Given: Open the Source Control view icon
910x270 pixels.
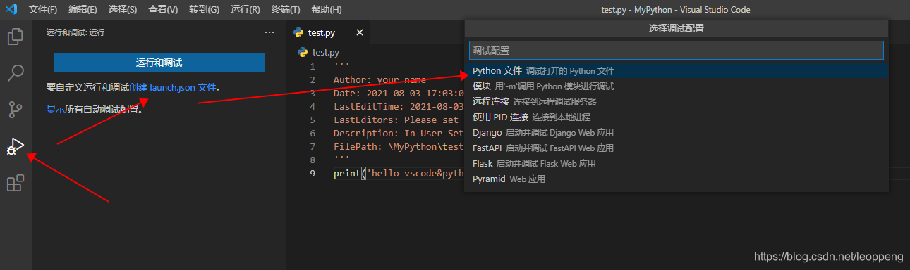Looking at the screenshot, I should click(16, 110).
